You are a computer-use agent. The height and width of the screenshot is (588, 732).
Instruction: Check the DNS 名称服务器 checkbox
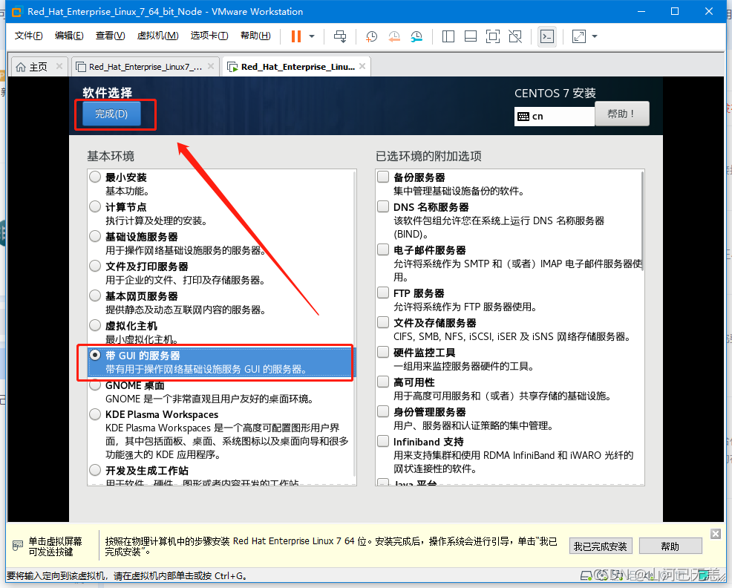tap(383, 206)
